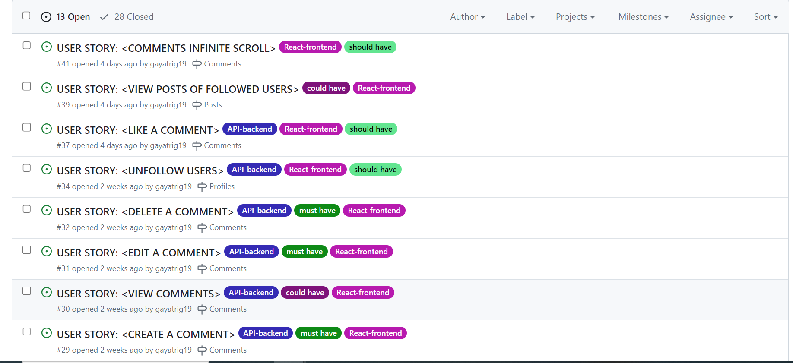Click the open issues circle icon in header
793x363 pixels.
coord(46,17)
